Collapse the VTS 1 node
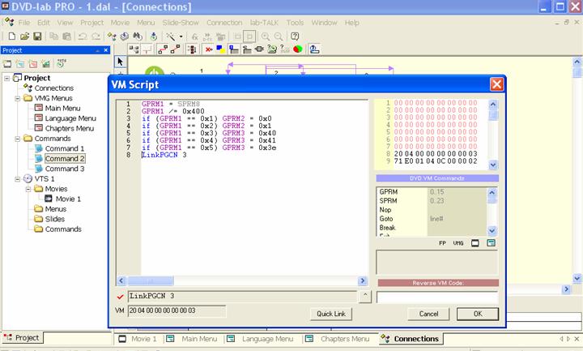The image size is (583, 351). tap(18, 178)
